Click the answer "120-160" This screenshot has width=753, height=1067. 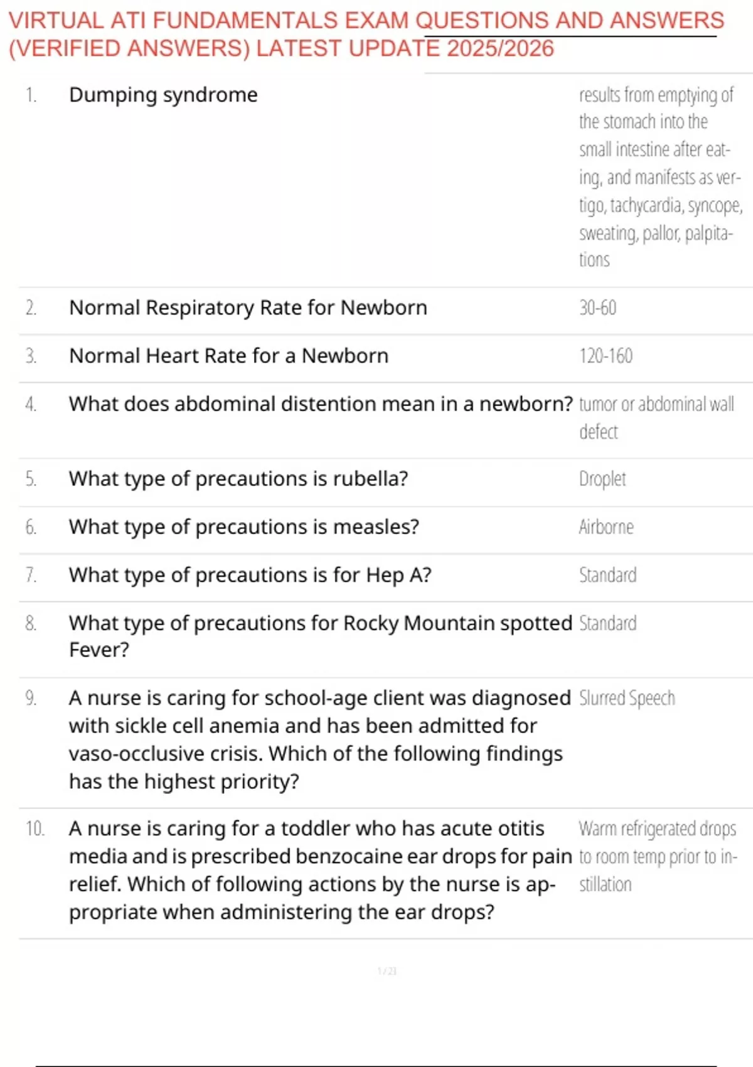tap(606, 356)
